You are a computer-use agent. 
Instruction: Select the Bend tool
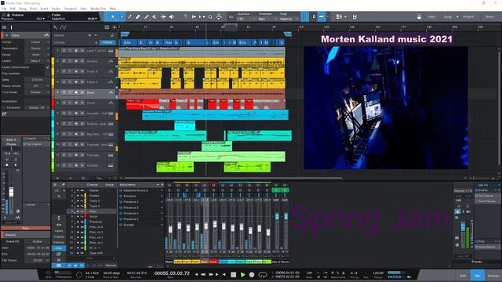tap(163, 16)
